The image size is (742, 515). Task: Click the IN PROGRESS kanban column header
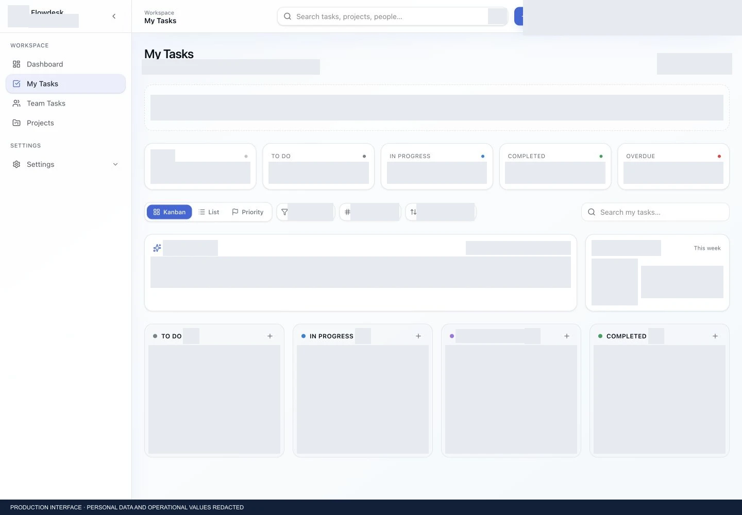(x=331, y=336)
